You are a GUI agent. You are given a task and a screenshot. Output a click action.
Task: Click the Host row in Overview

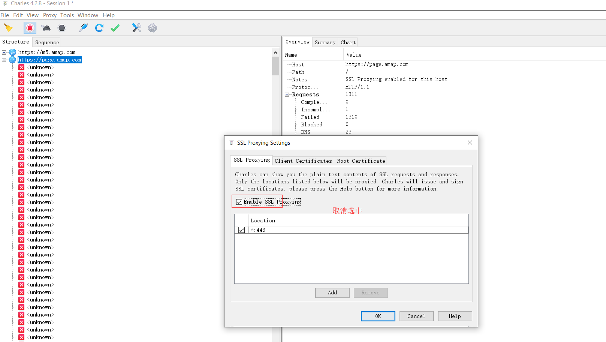coord(444,64)
